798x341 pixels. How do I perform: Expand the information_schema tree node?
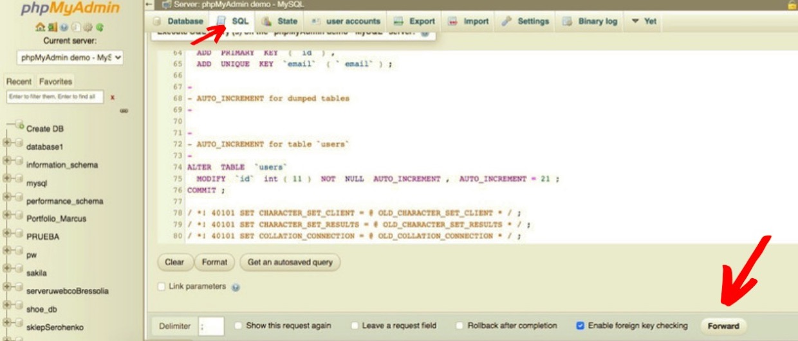coord(7,162)
